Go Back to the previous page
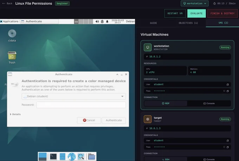This screenshot has width=239, height=161. pos(7,4)
